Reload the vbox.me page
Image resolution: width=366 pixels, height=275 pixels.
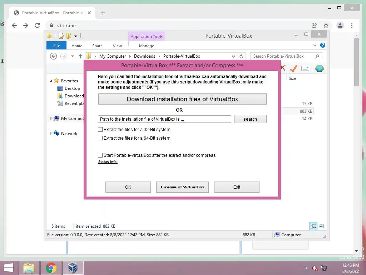coord(37,25)
